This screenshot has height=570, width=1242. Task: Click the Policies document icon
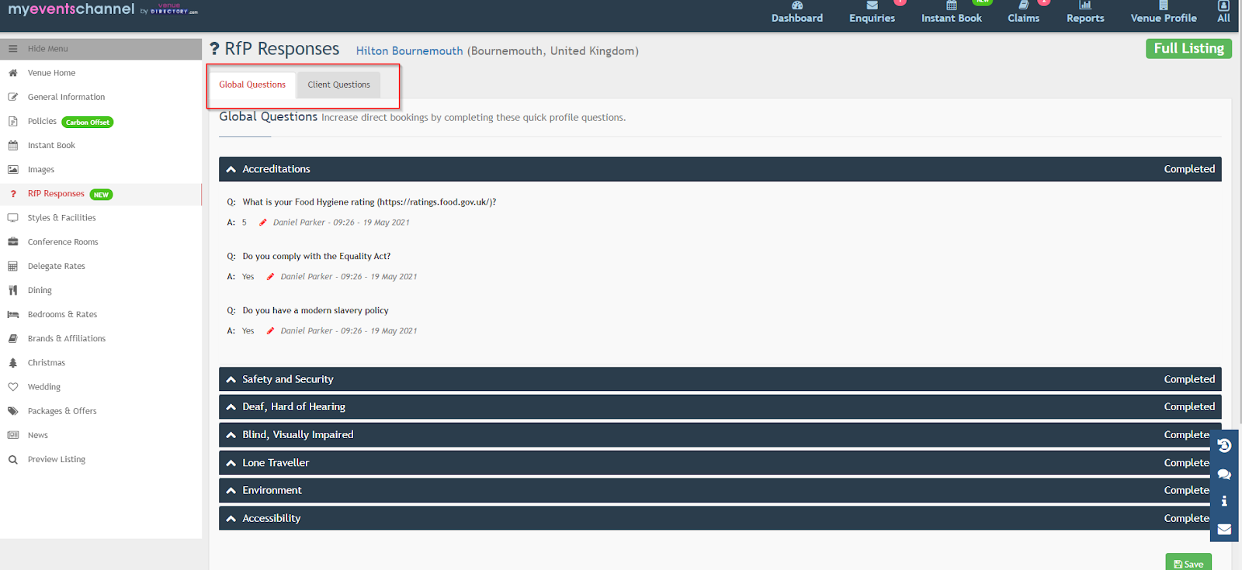(13, 121)
